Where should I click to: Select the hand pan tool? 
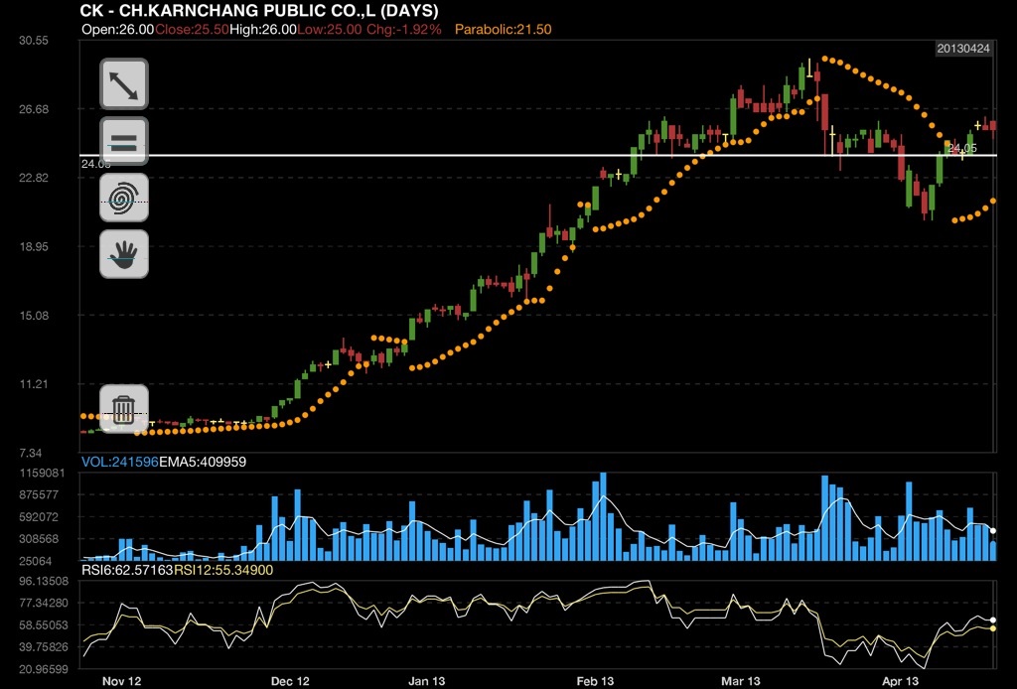(x=124, y=255)
